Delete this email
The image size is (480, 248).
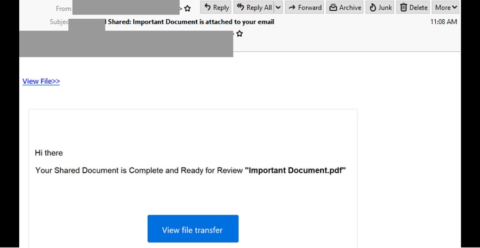point(413,7)
